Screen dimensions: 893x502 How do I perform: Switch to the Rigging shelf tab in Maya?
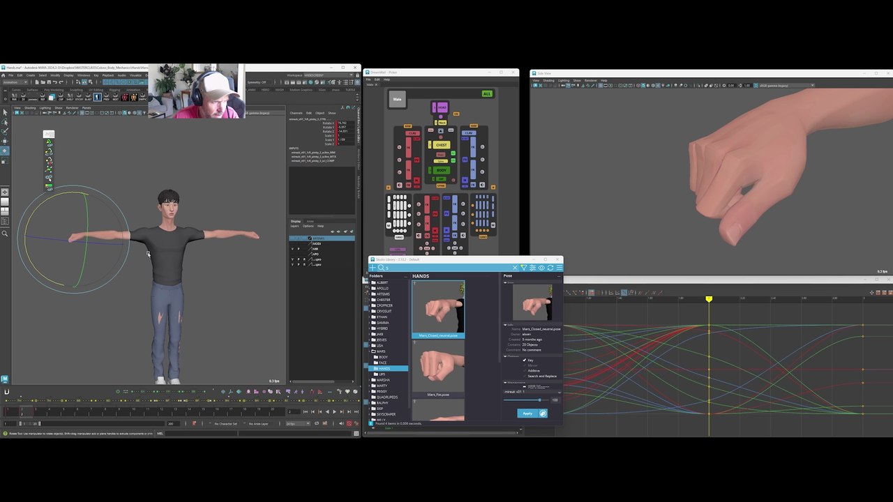coord(114,90)
